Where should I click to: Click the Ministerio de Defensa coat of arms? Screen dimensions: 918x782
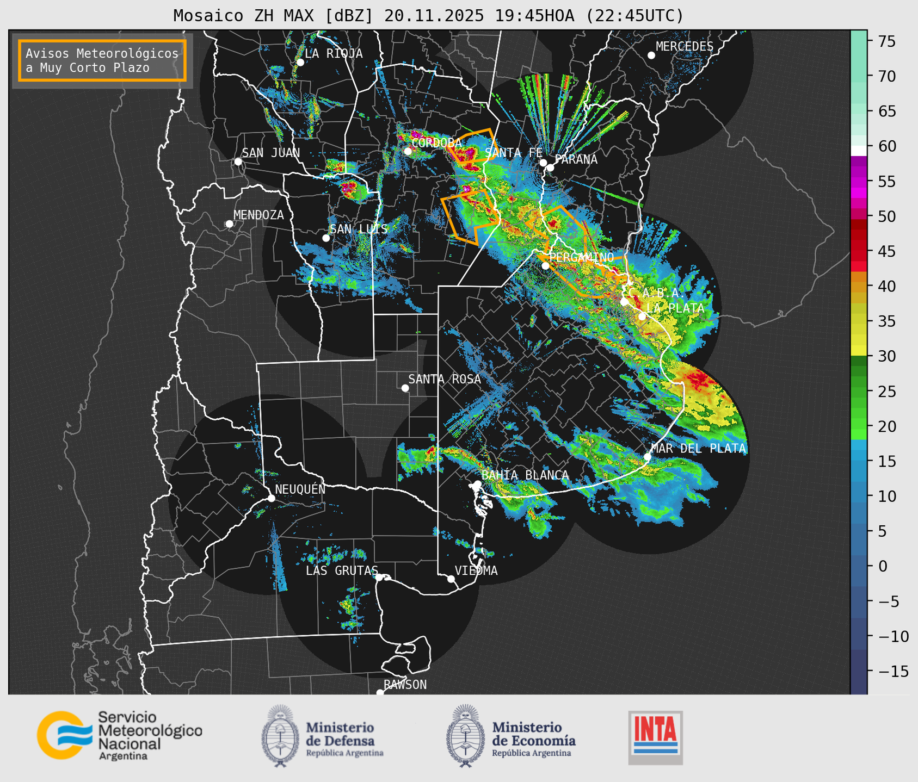280,735
